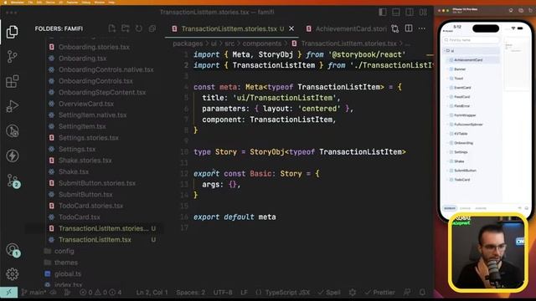Image resolution: width=536 pixels, height=301 pixels.
Task: Open the Accounts icon in activity bar
Action: point(13,250)
